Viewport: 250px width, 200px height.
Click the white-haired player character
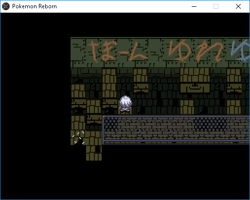point(125,104)
